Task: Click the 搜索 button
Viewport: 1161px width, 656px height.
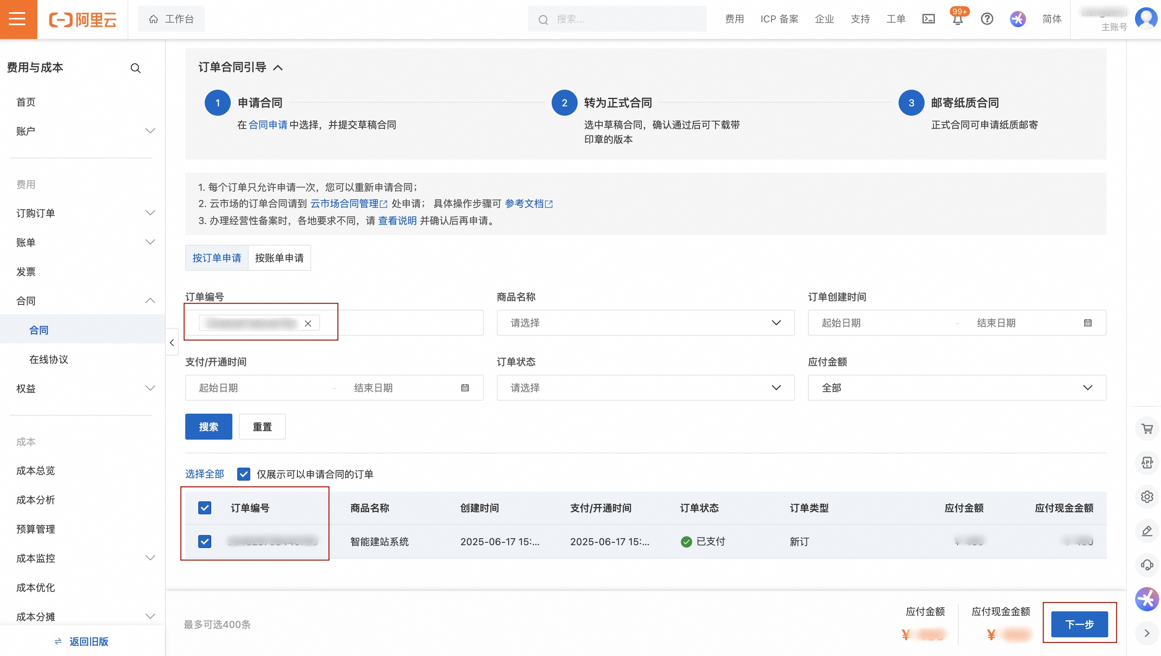Action: click(x=209, y=427)
